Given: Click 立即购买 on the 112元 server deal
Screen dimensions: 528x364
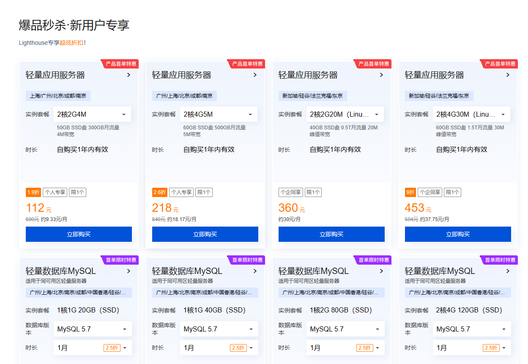Looking at the screenshot, I should pyautogui.click(x=79, y=234).
